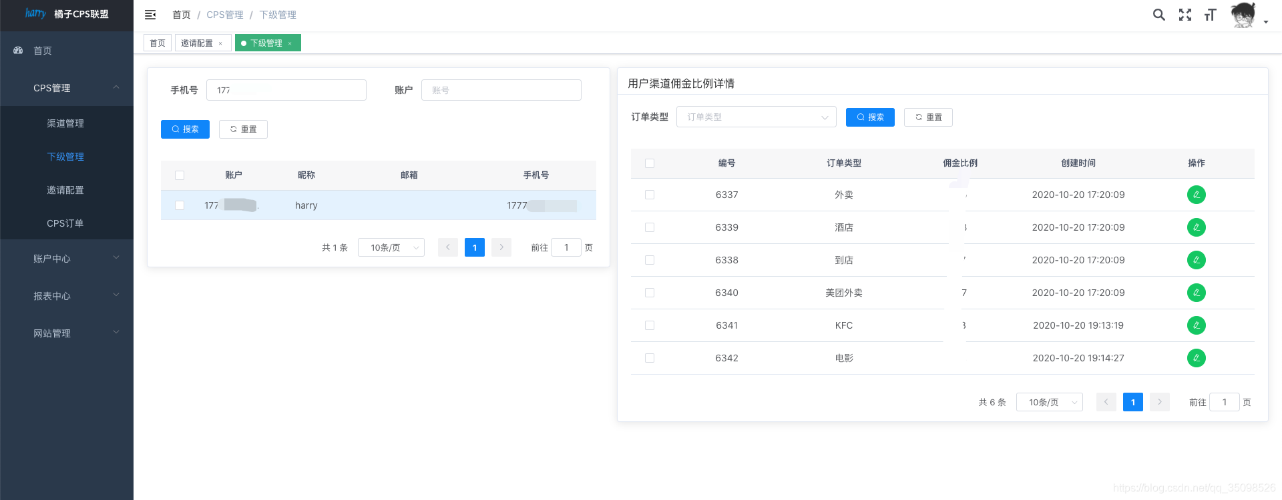Image resolution: width=1282 pixels, height=500 pixels.
Task: Go to previous page in user list
Action: tap(448, 247)
